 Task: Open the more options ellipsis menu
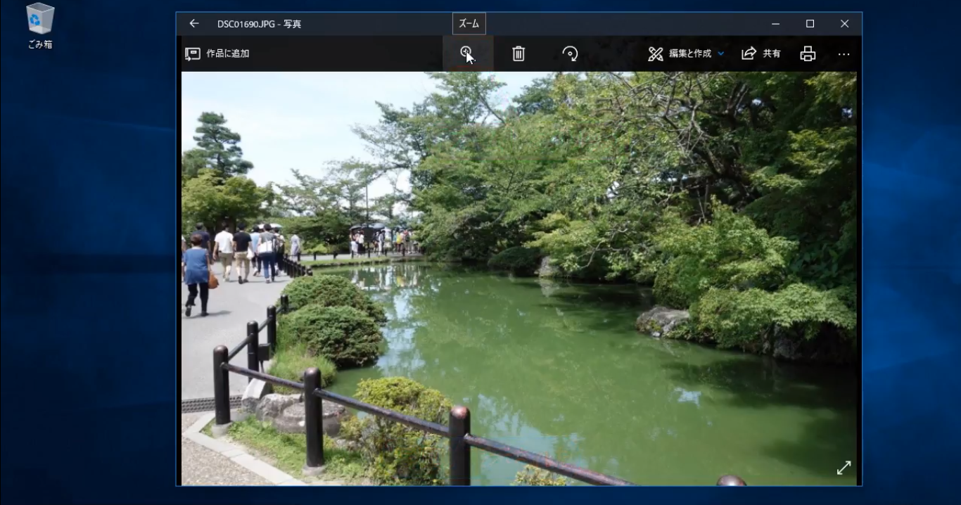pos(844,54)
